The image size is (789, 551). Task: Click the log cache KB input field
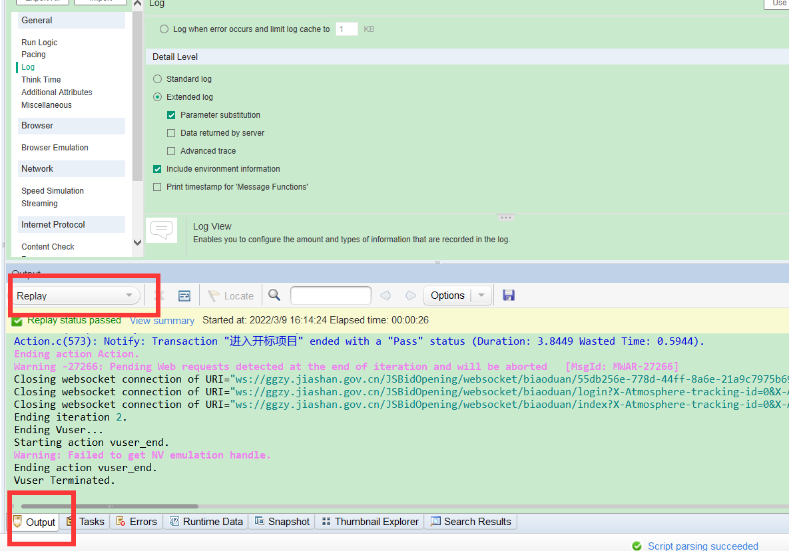pos(347,29)
